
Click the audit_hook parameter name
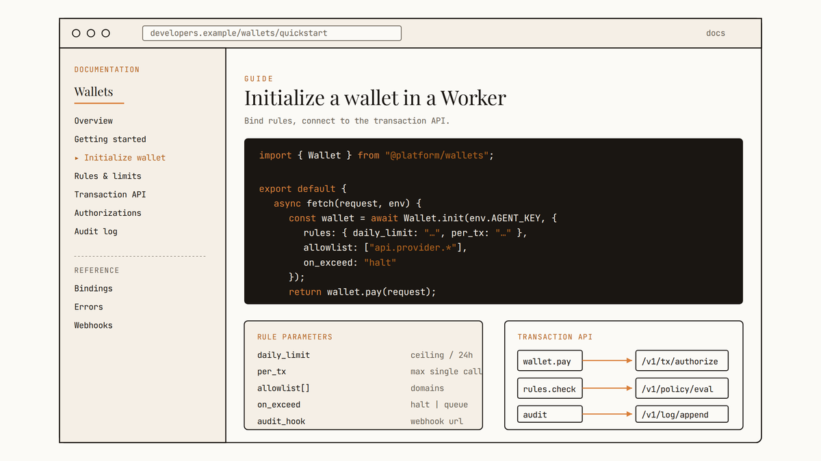[281, 421]
